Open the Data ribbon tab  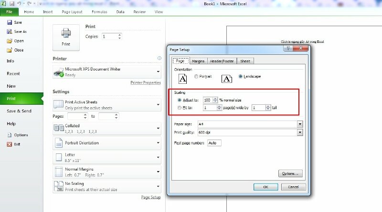click(x=120, y=12)
